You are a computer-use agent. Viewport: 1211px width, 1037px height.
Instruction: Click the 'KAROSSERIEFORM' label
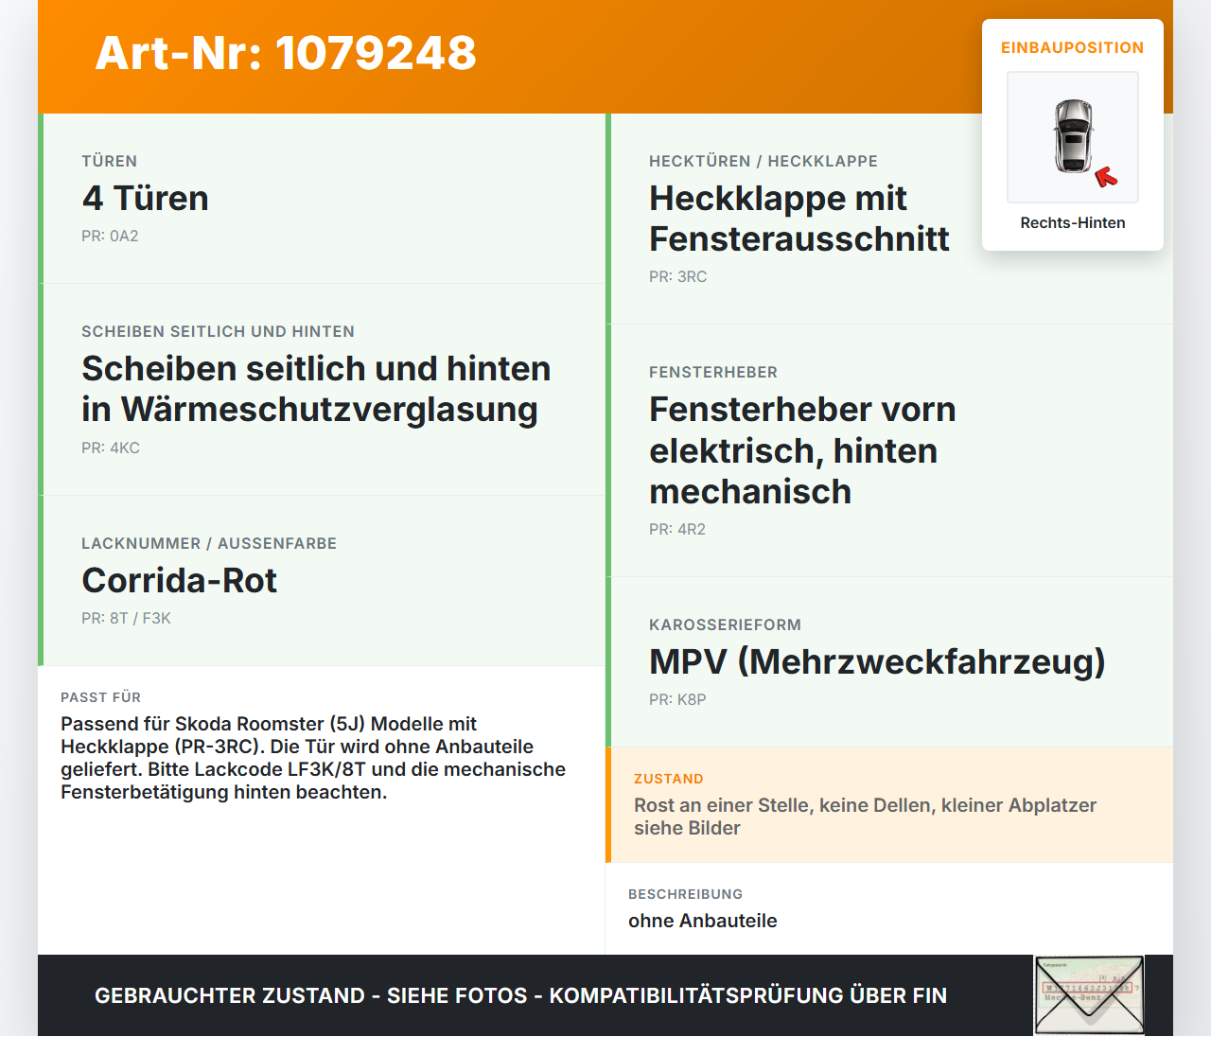click(x=725, y=625)
